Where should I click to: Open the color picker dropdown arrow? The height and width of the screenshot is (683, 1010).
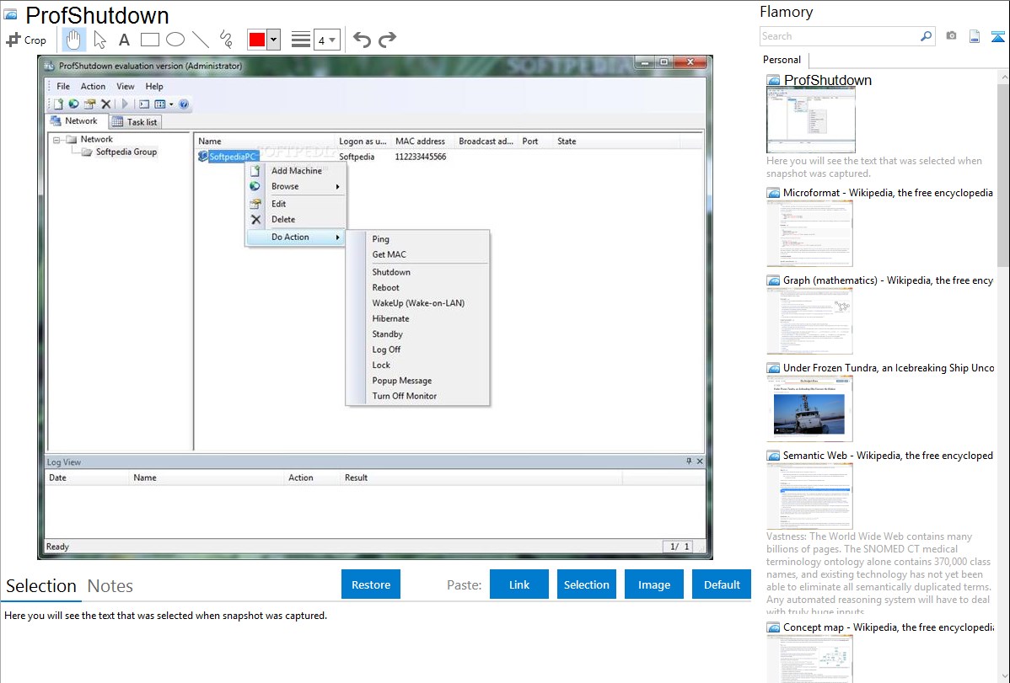click(273, 40)
